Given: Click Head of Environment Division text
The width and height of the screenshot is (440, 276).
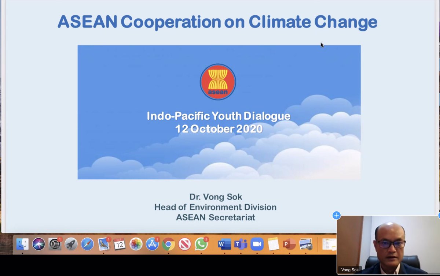Looking at the screenshot, I should tap(215, 207).
